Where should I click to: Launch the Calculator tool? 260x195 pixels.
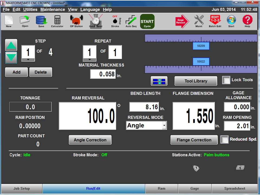click(x=57, y=21)
